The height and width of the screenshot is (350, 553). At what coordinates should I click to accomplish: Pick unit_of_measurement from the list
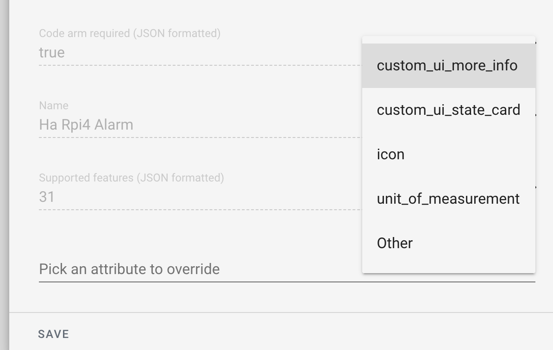(448, 199)
